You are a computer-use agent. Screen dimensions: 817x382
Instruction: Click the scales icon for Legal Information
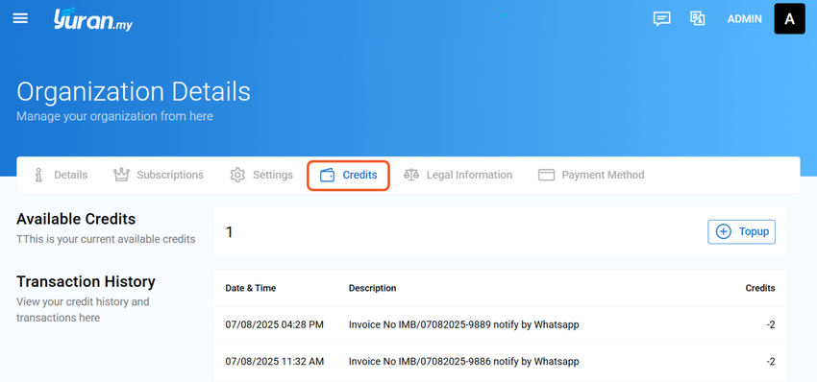tap(411, 175)
